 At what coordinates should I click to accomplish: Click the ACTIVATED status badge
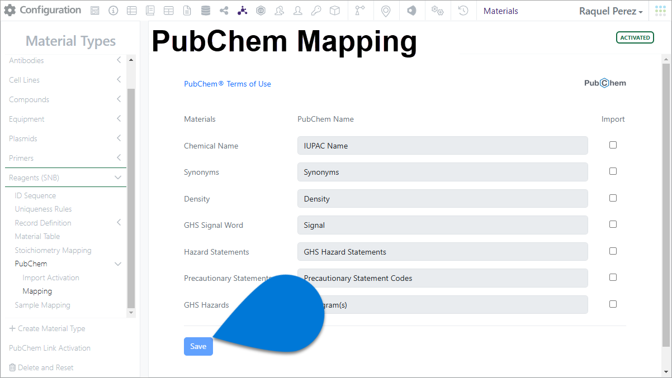click(635, 37)
